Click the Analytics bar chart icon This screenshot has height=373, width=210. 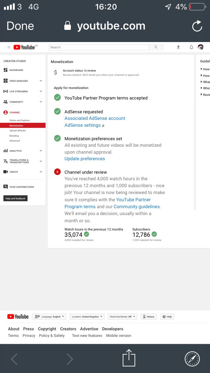[6, 151]
